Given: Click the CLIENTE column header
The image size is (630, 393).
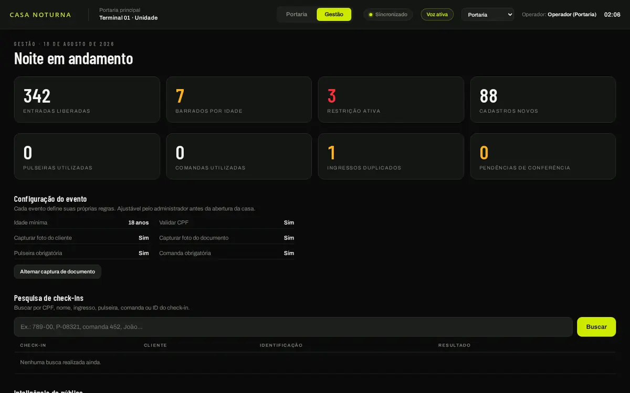Looking at the screenshot, I should click(x=155, y=345).
